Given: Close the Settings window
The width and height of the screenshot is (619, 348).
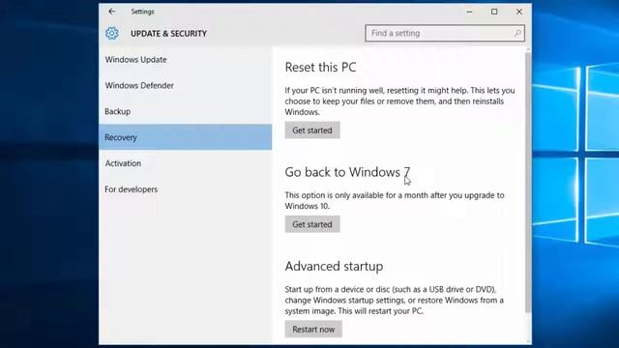Looking at the screenshot, I should pyautogui.click(x=519, y=12).
